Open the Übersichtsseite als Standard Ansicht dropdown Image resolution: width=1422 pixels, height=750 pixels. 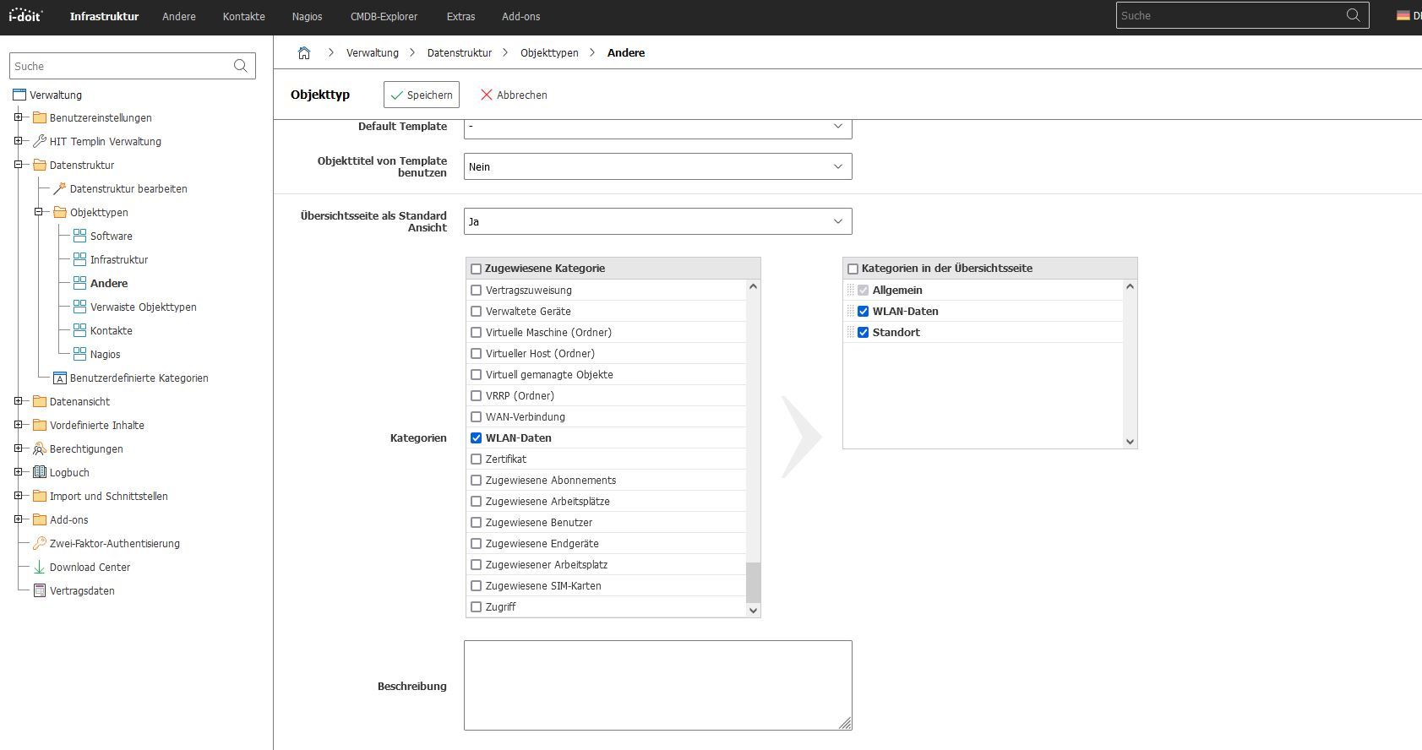click(x=657, y=221)
